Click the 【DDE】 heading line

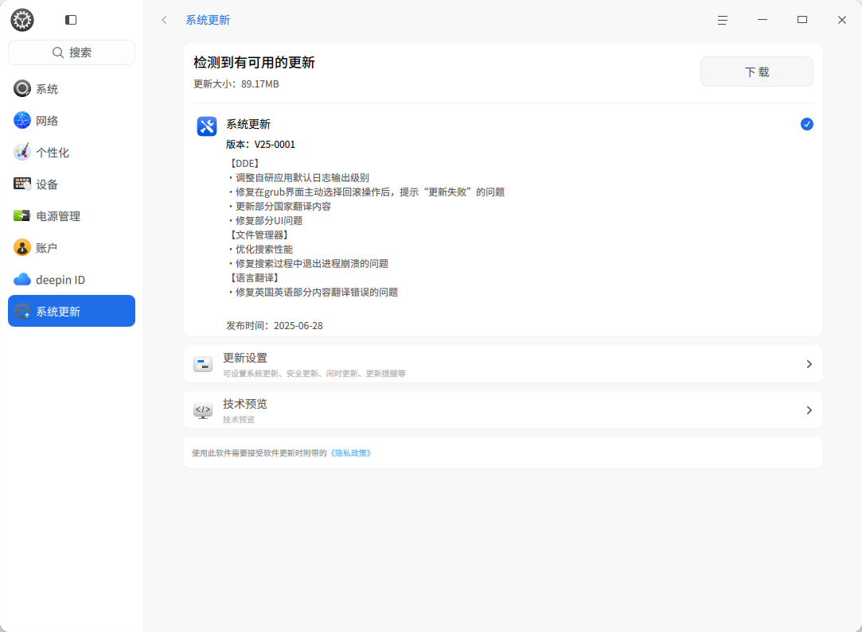click(244, 164)
